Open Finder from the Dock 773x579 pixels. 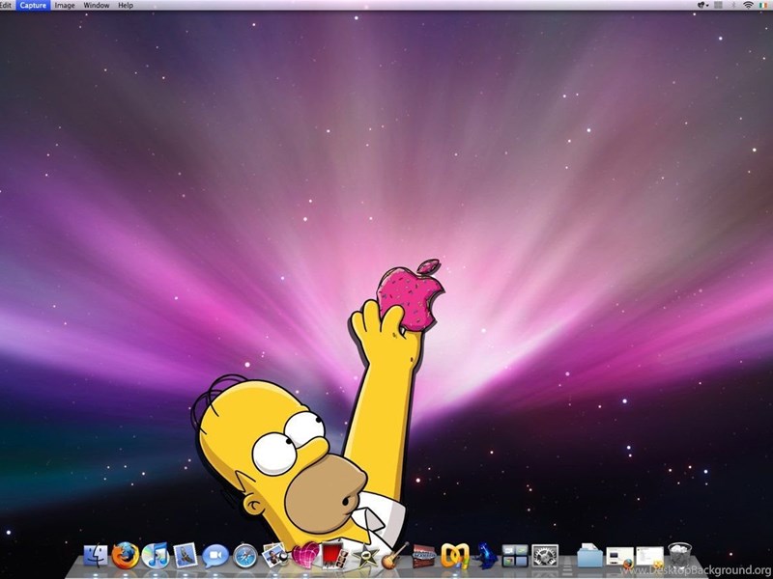click(x=96, y=556)
